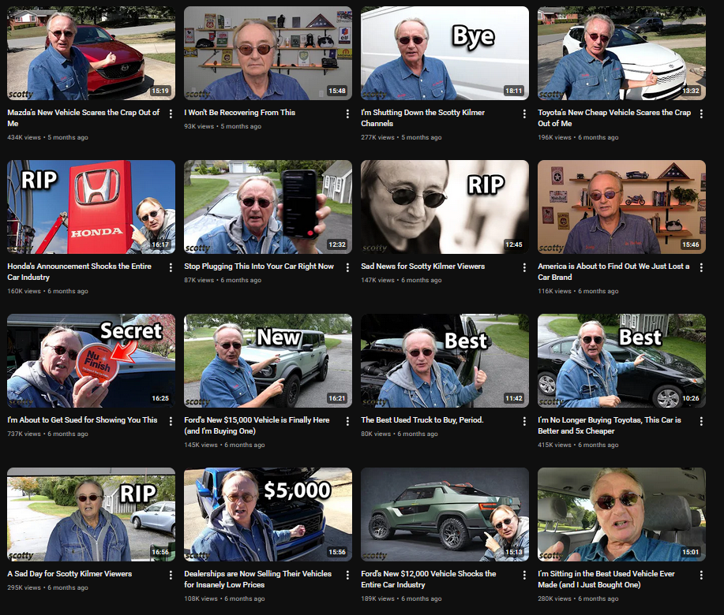Open the $5,000 blue truck thumbnail
Screen dimensions: 724x615
pos(268,515)
